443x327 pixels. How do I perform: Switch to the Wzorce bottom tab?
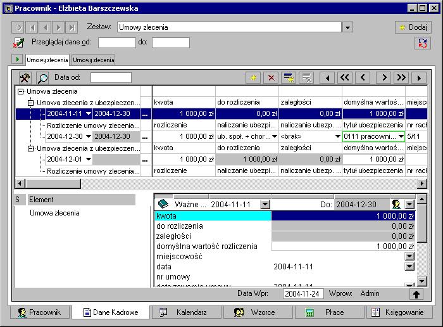[x=258, y=312]
